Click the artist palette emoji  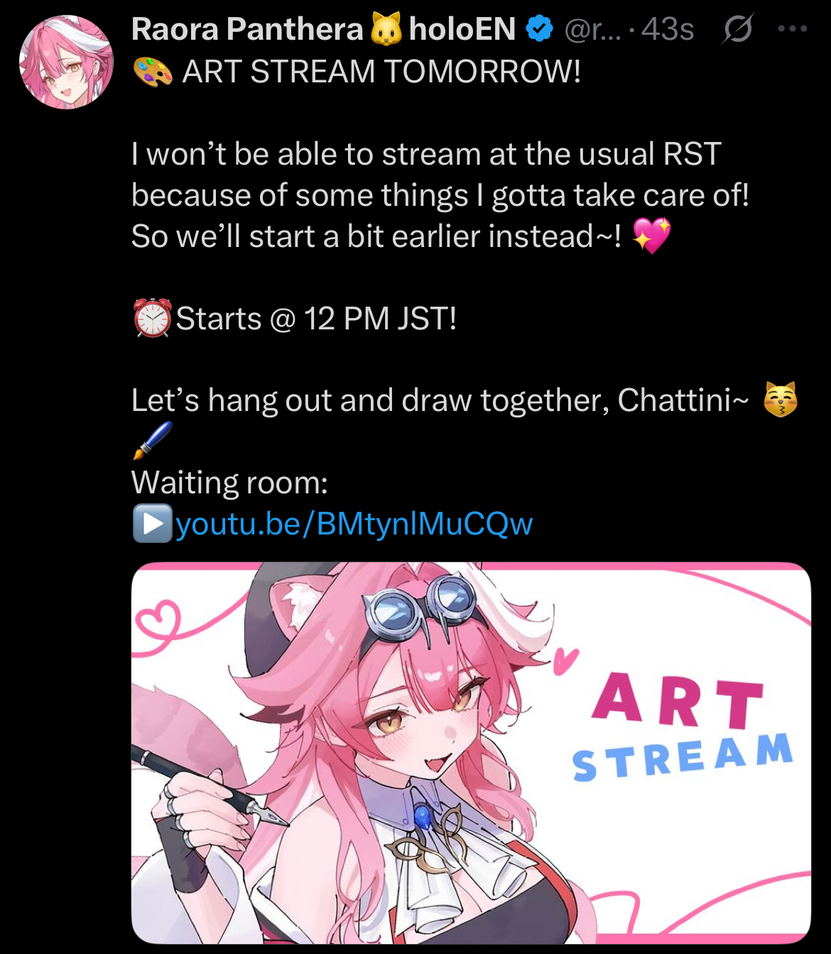pyautogui.click(x=152, y=72)
